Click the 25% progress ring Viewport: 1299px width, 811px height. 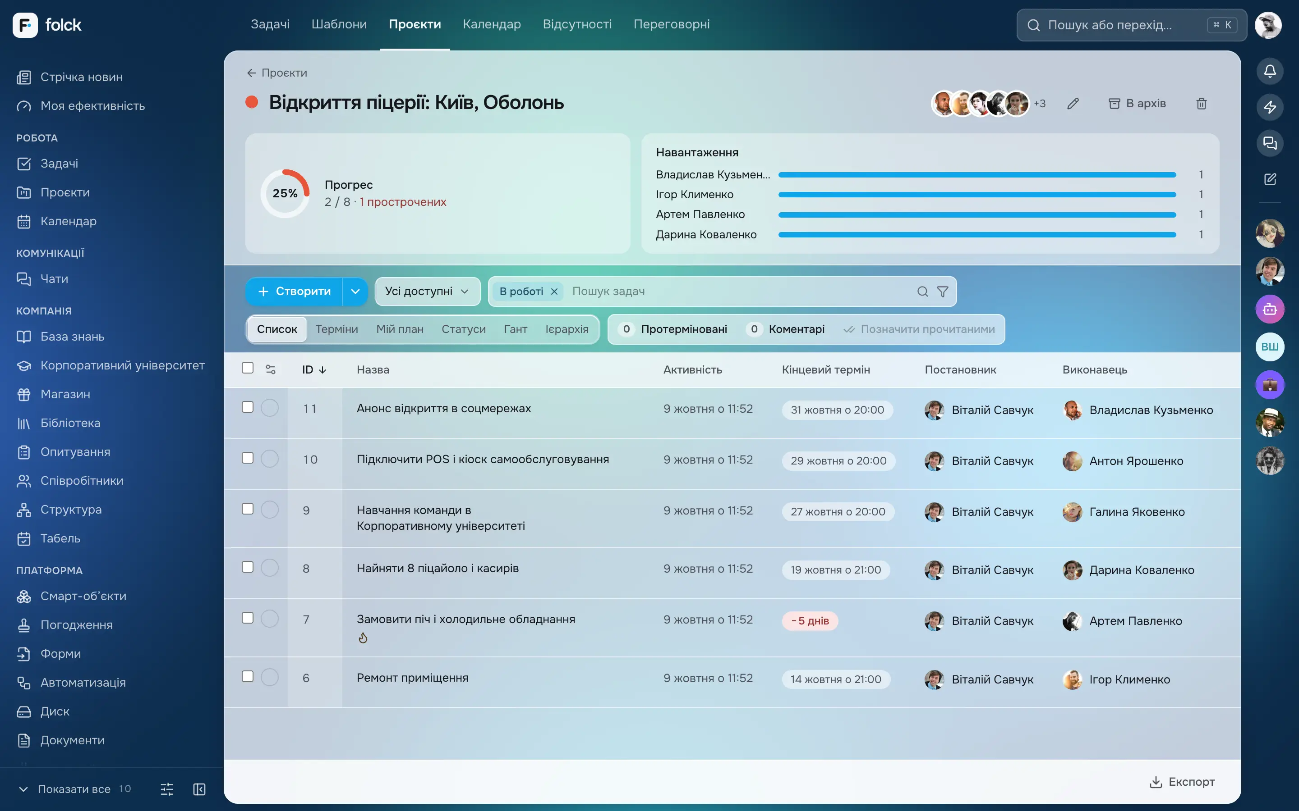[285, 193]
